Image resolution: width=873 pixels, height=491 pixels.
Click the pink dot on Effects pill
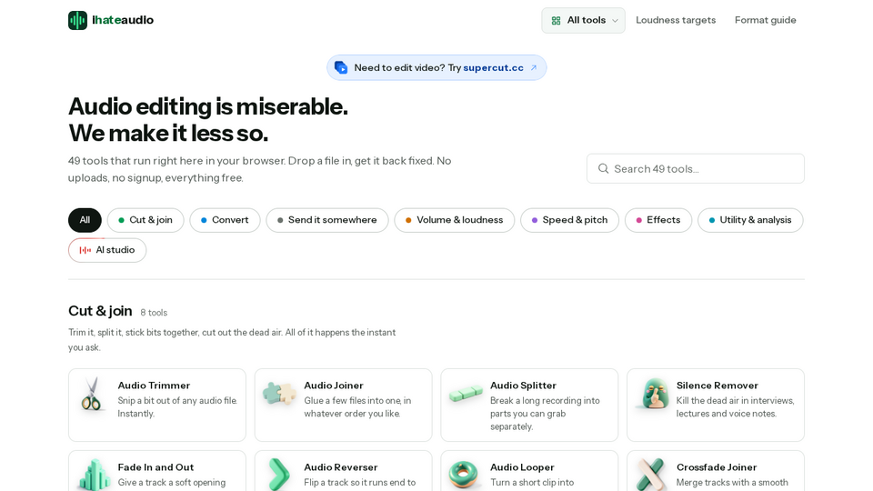tap(638, 220)
